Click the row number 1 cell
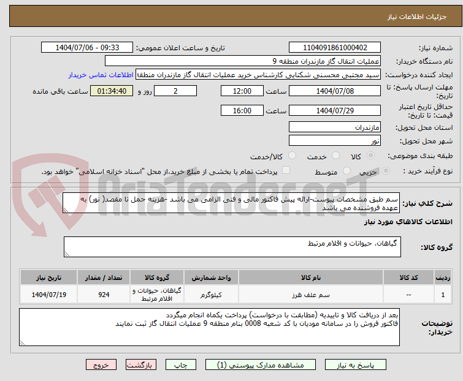 pyautogui.click(x=443, y=295)
